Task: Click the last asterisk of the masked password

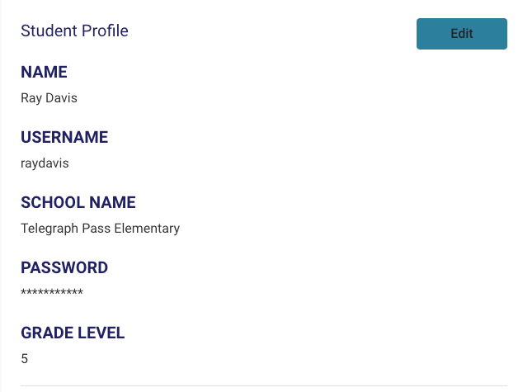Action: pos(81,293)
